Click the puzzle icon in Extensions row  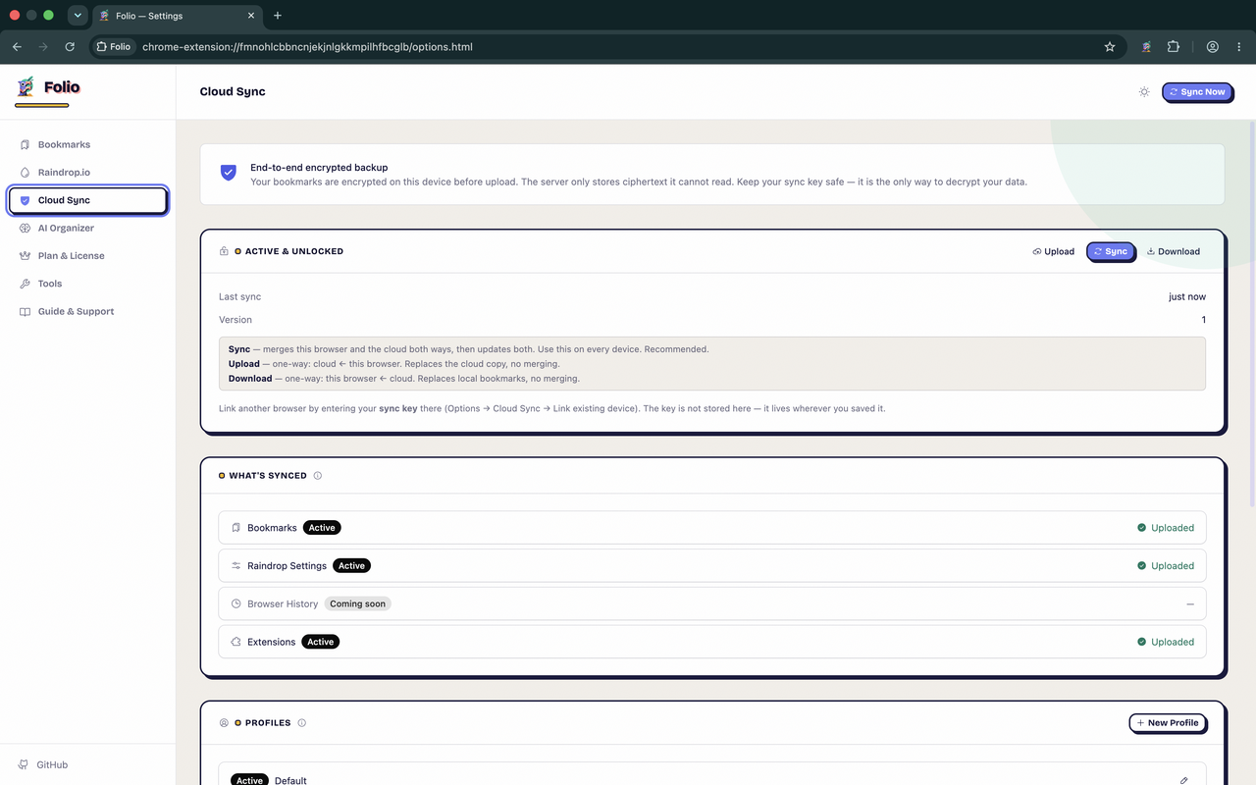pos(236,642)
